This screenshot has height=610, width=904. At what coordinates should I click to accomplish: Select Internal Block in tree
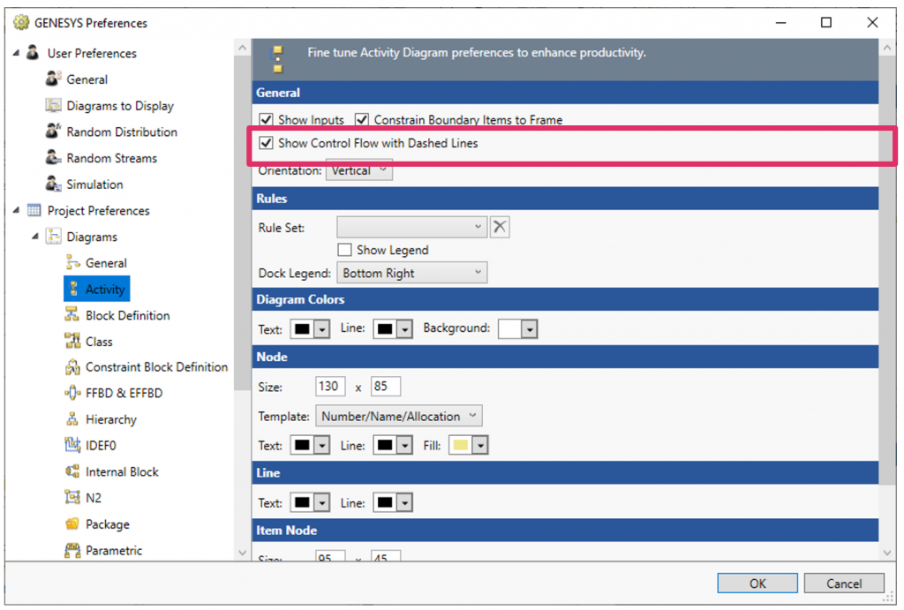tap(122, 471)
